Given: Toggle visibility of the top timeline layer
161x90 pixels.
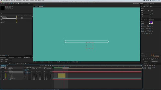Looking at the screenshot, I should pyautogui.click(x=1, y=68).
